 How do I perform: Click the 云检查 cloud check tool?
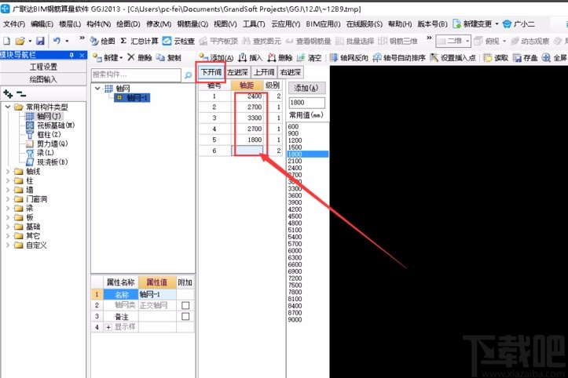(x=178, y=41)
